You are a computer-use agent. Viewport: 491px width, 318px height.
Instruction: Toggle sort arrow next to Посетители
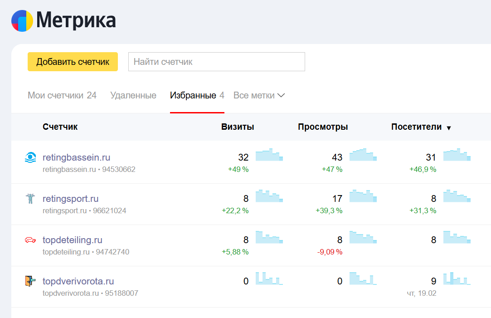(x=449, y=128)
